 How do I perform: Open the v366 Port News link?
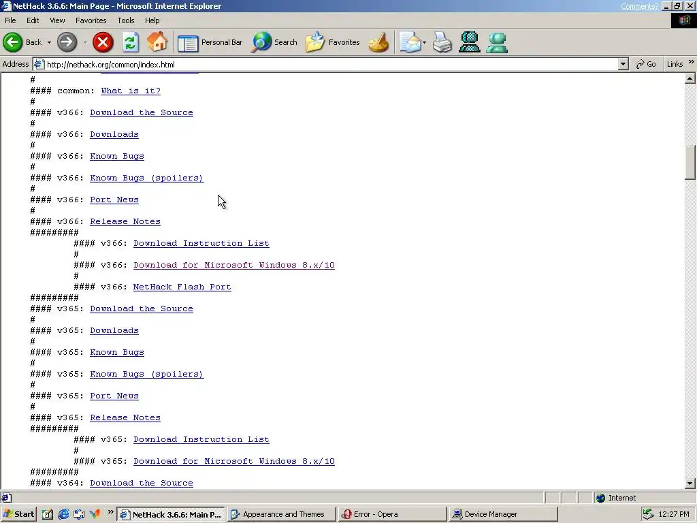114,200
